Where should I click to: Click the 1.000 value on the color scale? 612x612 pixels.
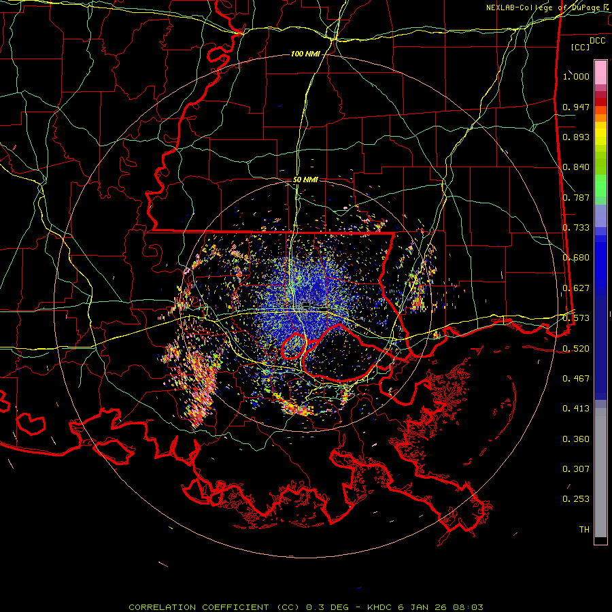click(x=576, y=76)
